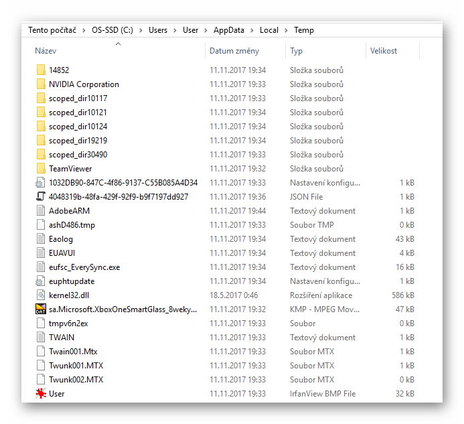Select file name kernel32.dll
This screenshot has width=464, height=424.
click(69, 295)
